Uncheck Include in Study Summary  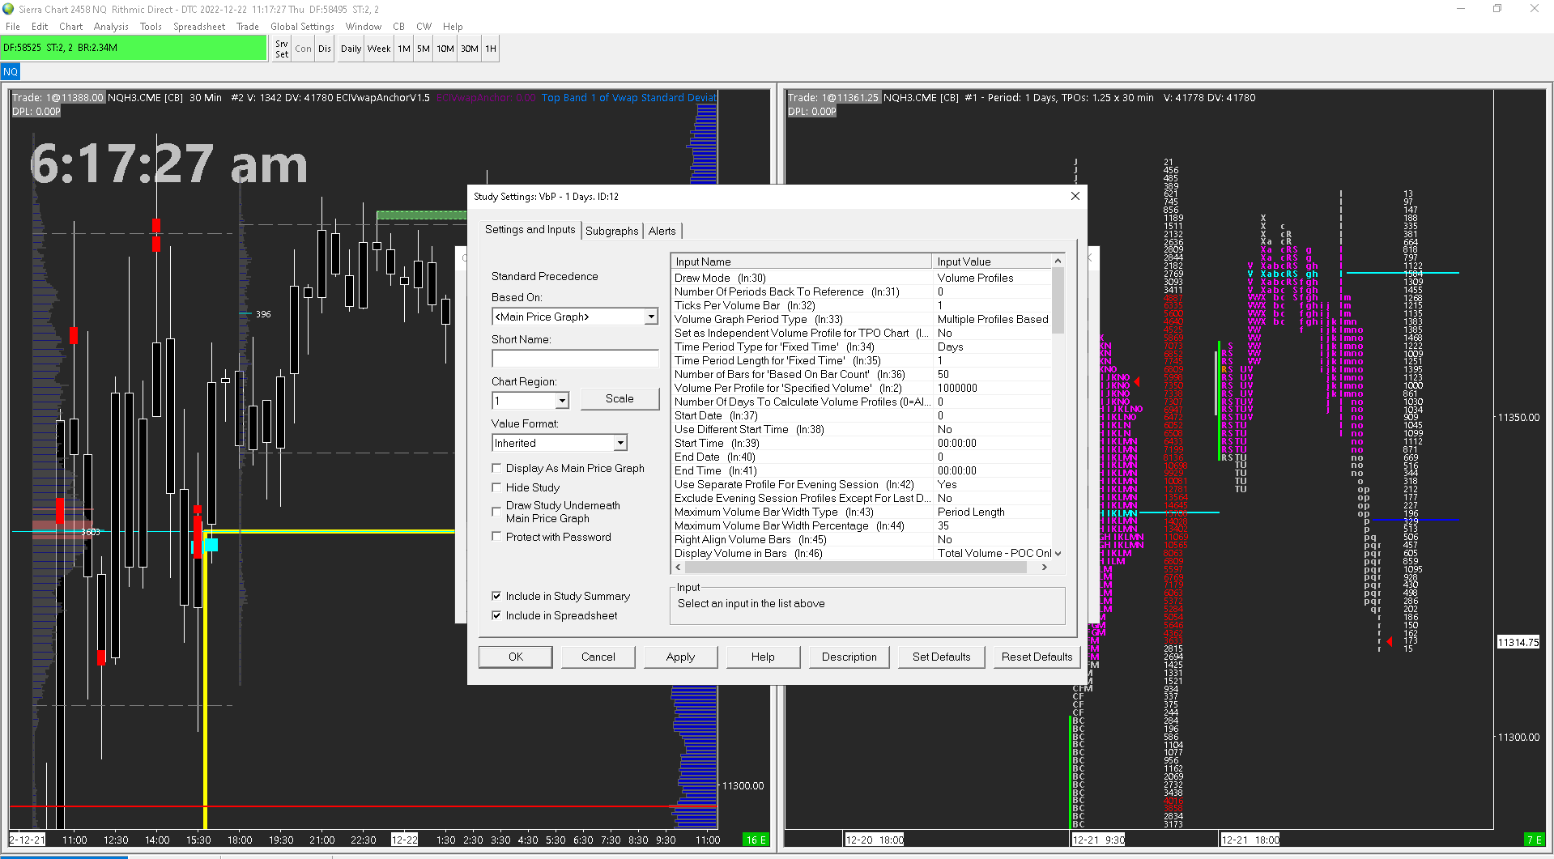click(496, 596)
